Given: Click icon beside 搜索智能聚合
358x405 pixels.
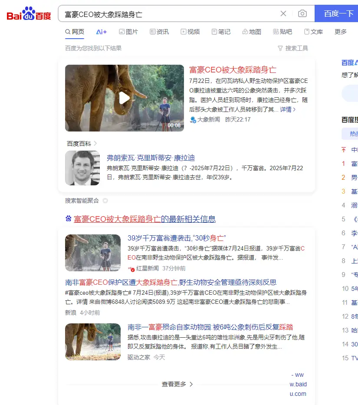Looking at the screenshot, I should (x=105, y=201).
